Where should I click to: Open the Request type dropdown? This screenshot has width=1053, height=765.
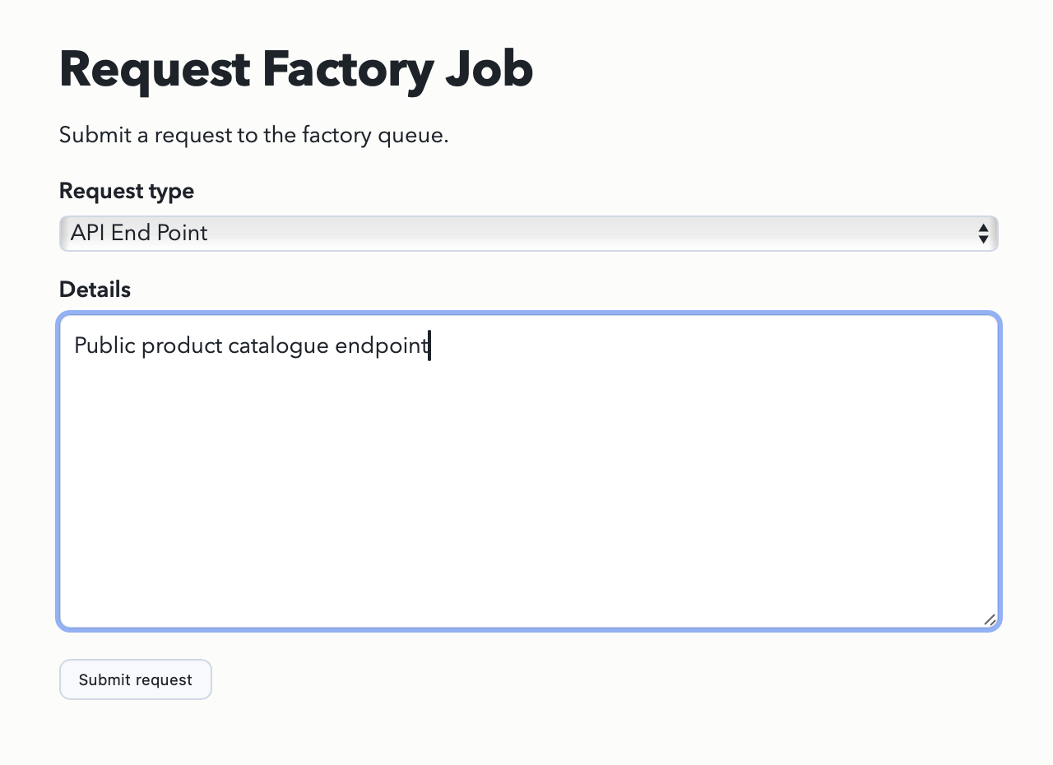click(528, 234)
